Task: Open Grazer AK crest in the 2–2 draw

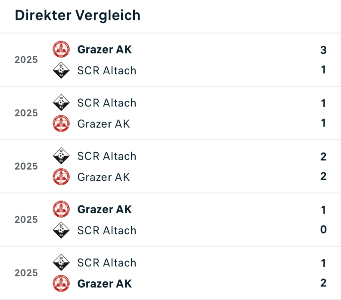Action: pos(61,177)
